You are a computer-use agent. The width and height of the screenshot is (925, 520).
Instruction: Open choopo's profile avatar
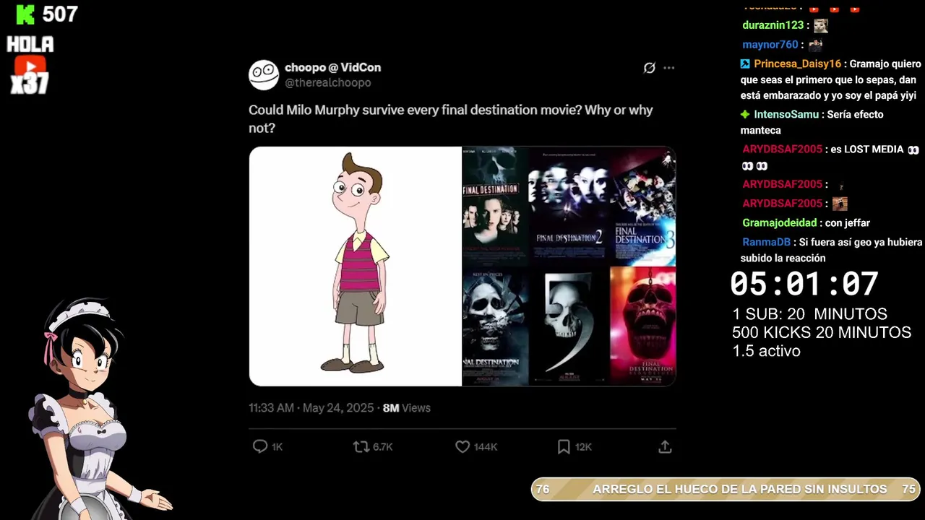[264, 75]
